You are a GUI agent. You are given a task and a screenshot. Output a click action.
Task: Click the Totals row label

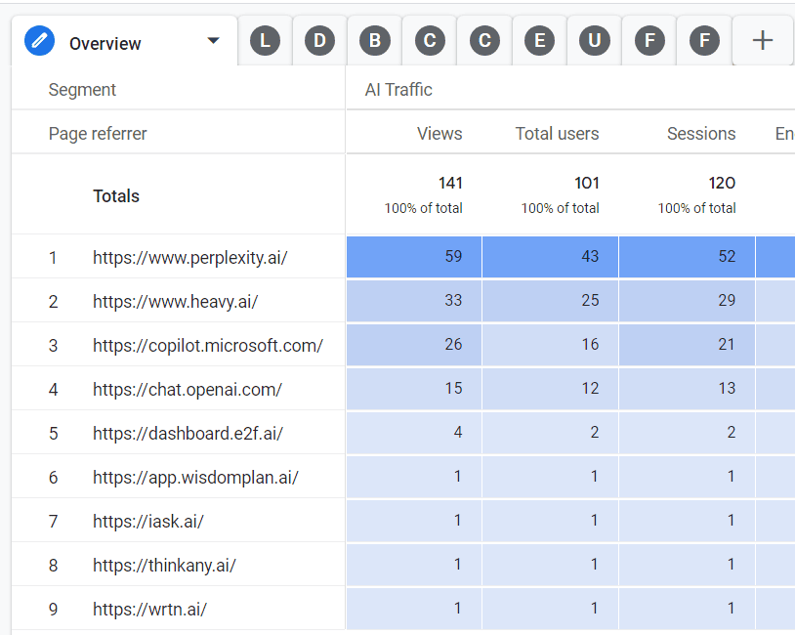116,195
